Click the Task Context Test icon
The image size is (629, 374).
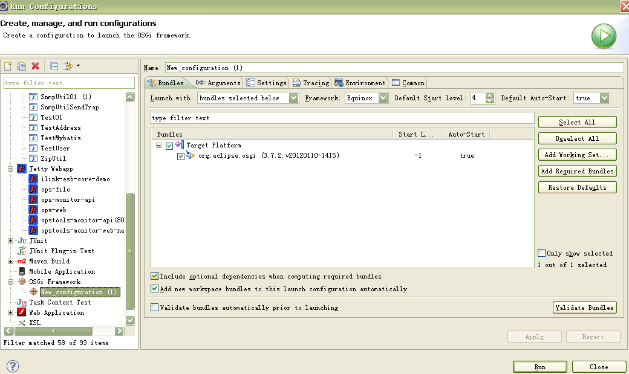click(22, 302)
